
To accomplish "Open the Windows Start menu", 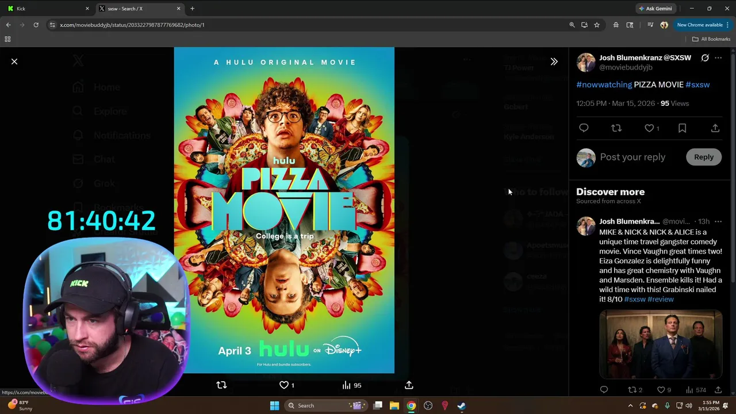I will click(x=274, y=405).
